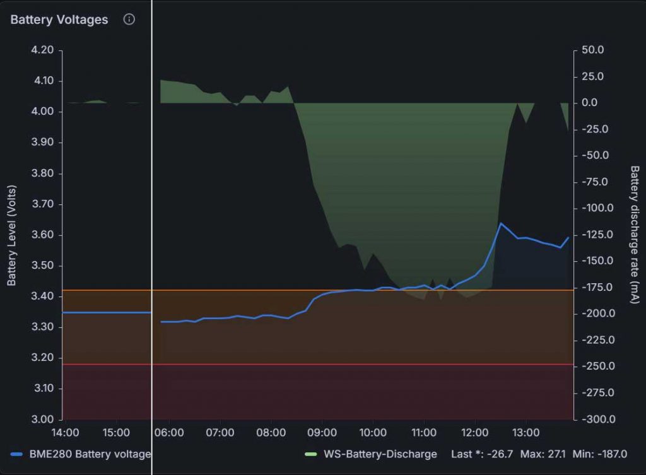
Task: Open the Battery Voltages panel title
Action: pos(59,20)
